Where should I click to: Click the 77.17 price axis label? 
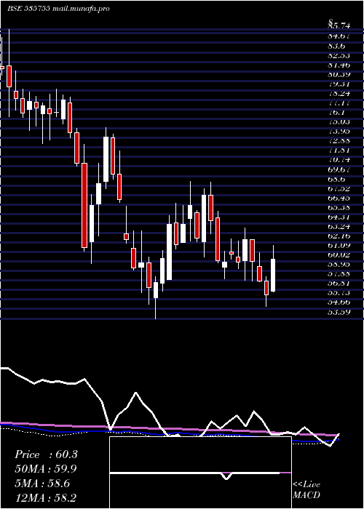click(x=339, y=103)
